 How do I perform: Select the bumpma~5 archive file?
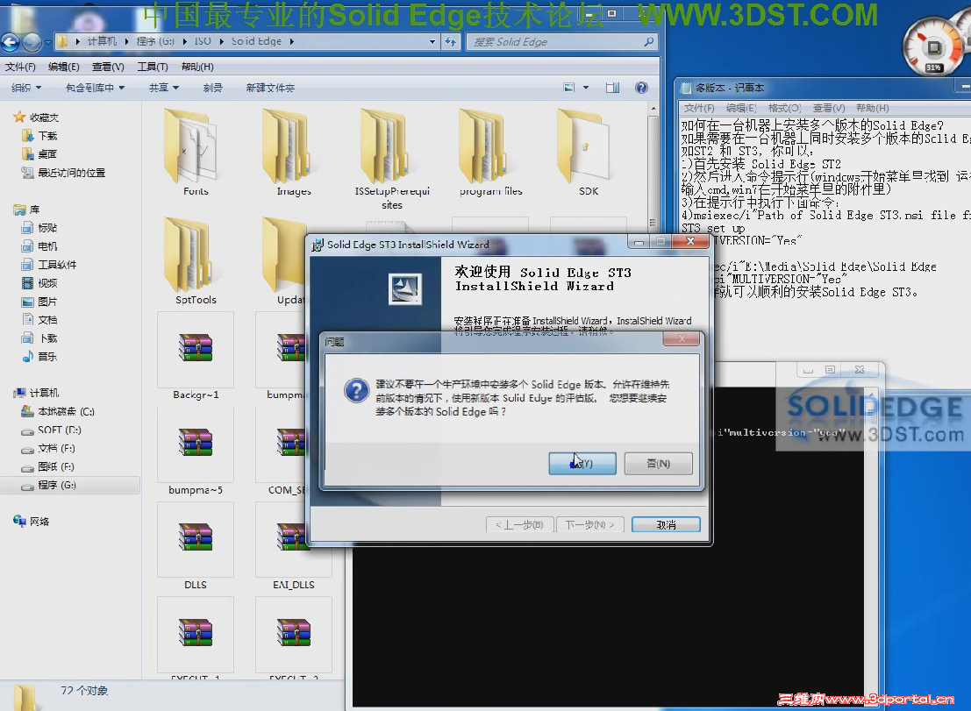[195, 451]
